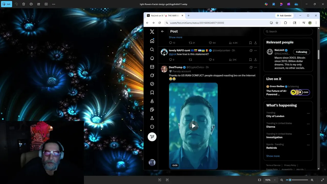
Task: Click Grok explain icon on DesiTrump post
Action: tap(251, 67)
